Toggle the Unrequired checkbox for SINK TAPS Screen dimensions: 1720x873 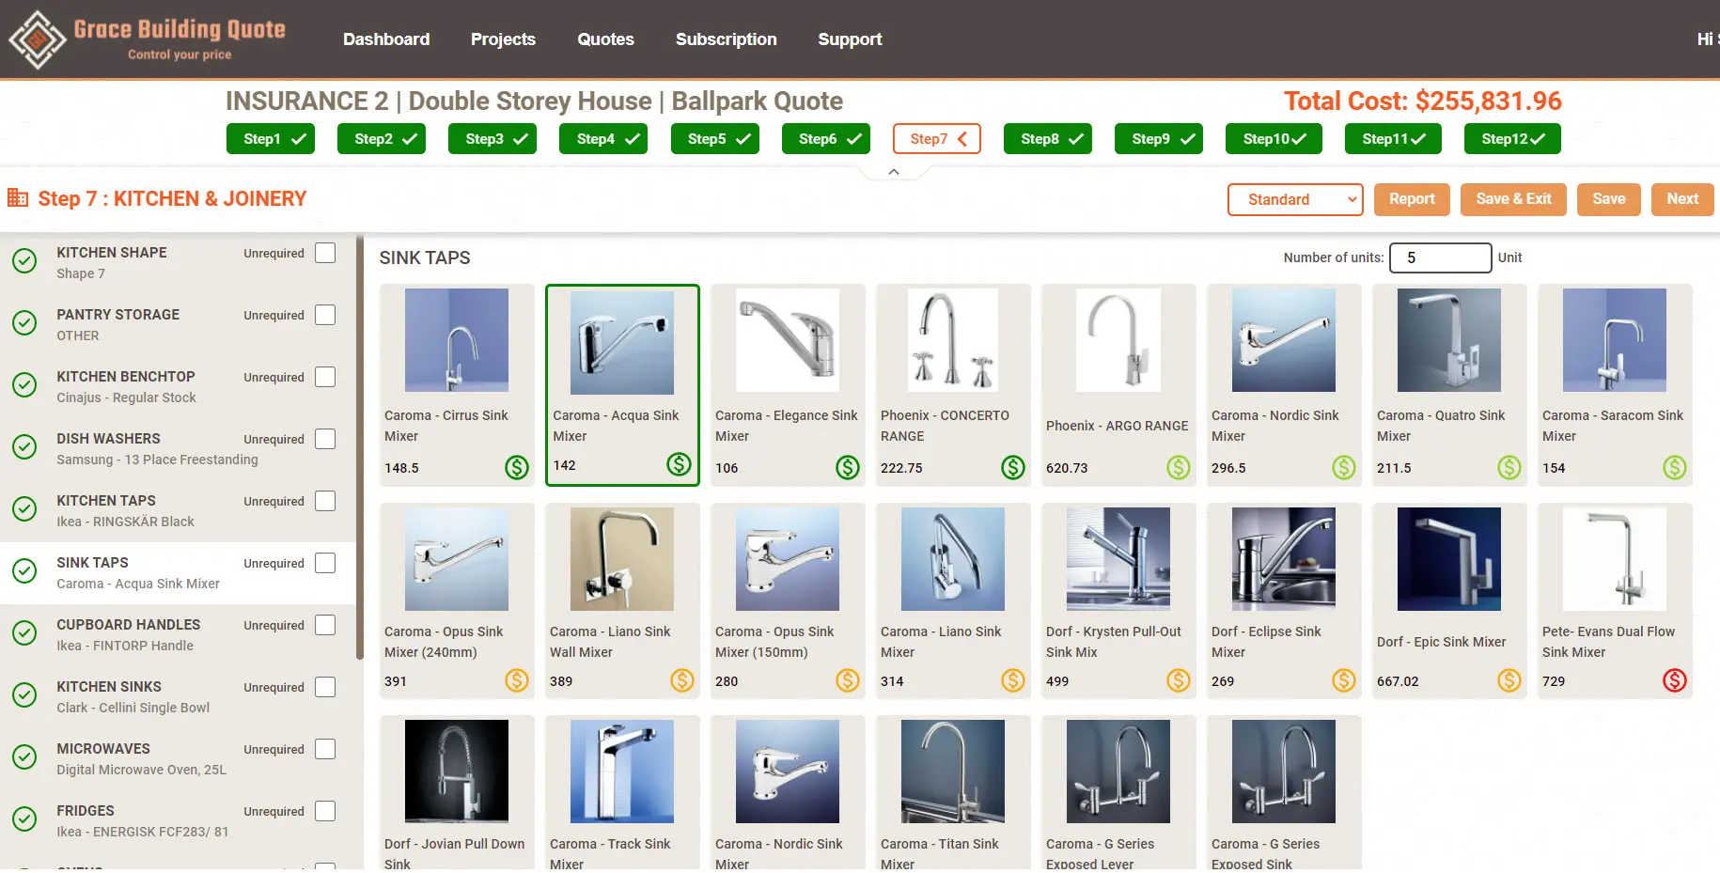(325, 563)
